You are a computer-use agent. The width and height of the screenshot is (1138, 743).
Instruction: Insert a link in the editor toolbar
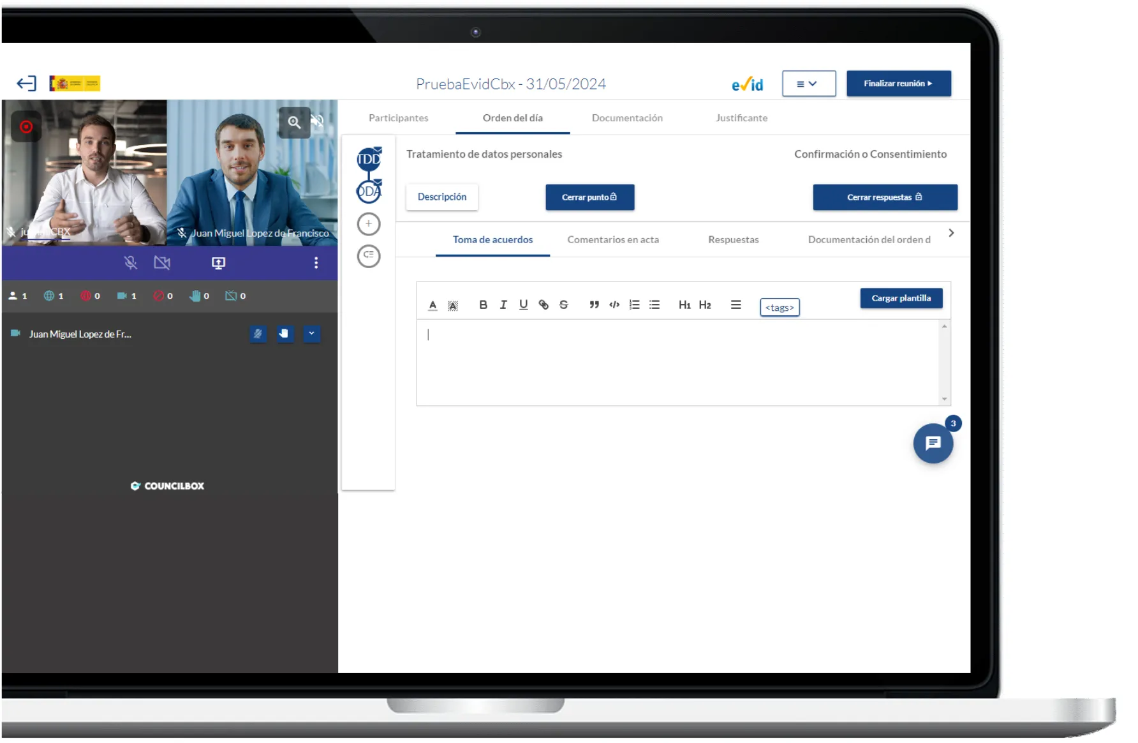click(x=543, y=305)
